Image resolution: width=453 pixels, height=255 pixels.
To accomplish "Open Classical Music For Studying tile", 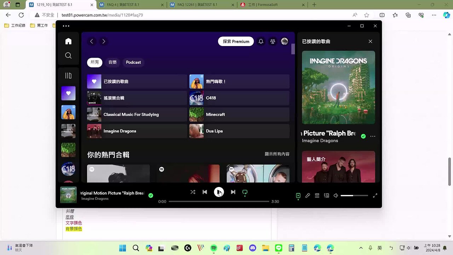I will [137, 114].
